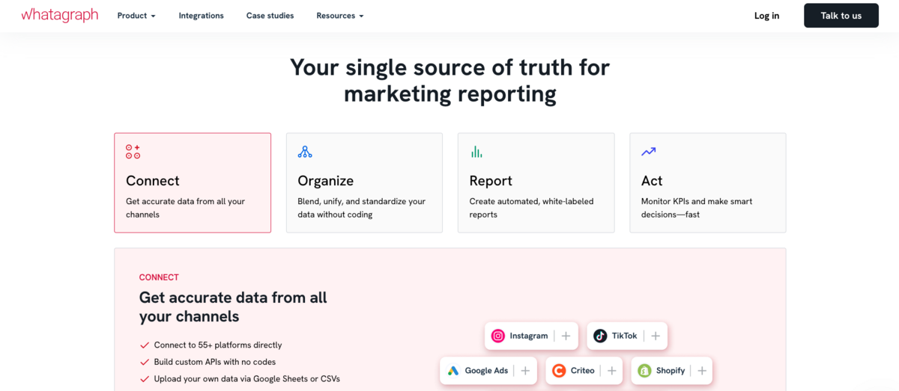The image size is (899, 391).
Task: Click the Instagram logo icon
Action: [498, 336]
